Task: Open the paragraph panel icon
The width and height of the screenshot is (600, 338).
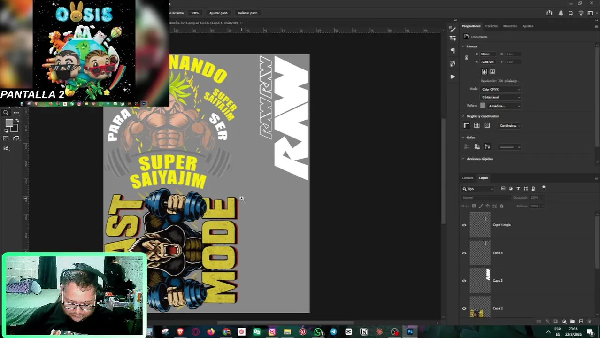Action: click(x=453, y=51)
